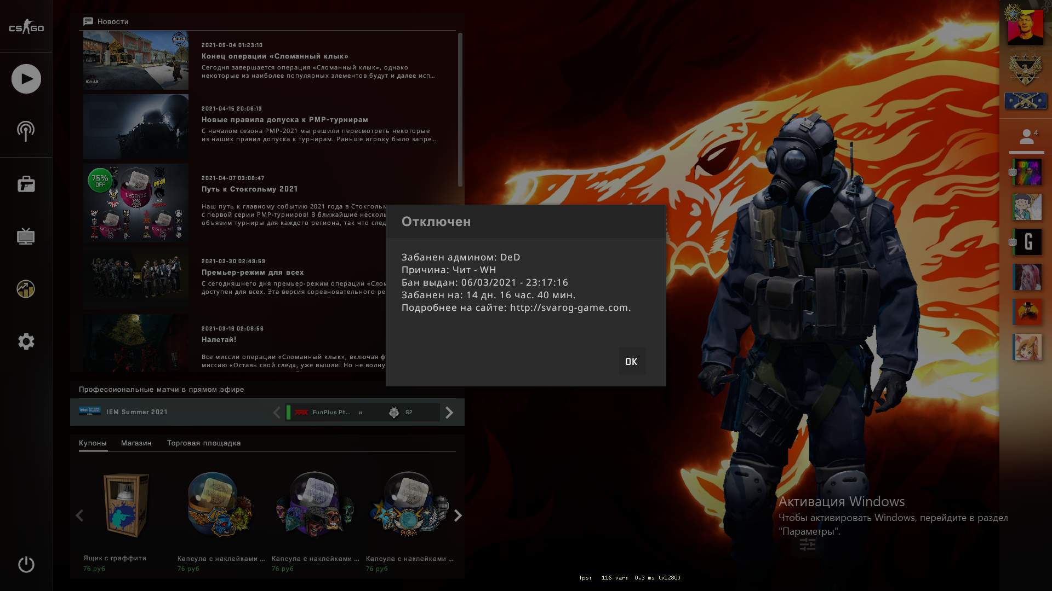Open the FunPlus Phoenix vs G2 match
The image size is (1052, 591).
[362, 412]
